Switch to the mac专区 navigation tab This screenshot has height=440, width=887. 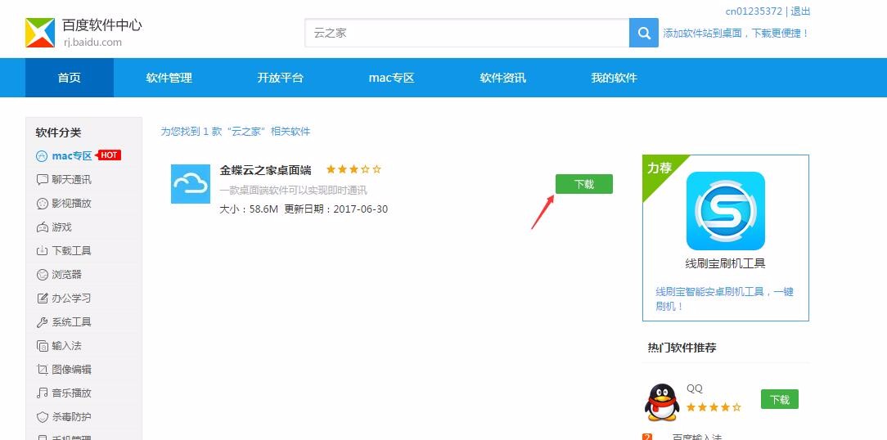[391, 78]
